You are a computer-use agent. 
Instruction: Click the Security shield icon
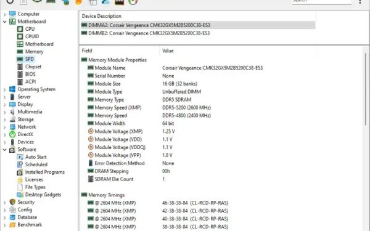[x=12, y=202]
